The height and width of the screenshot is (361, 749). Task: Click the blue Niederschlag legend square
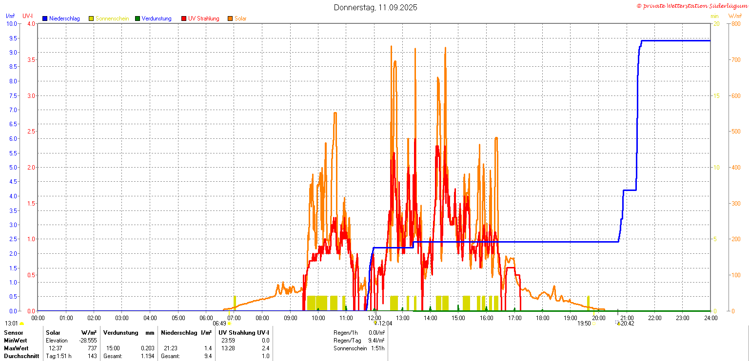tap(45, 19)
